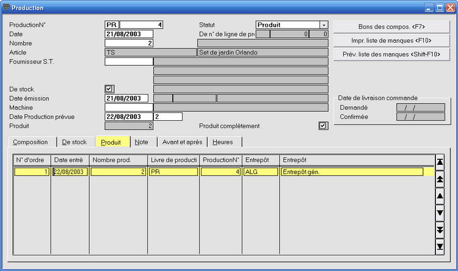
Task: Click the Date Production prévue field 22/08/2003
Action: [x=129, y=117]
